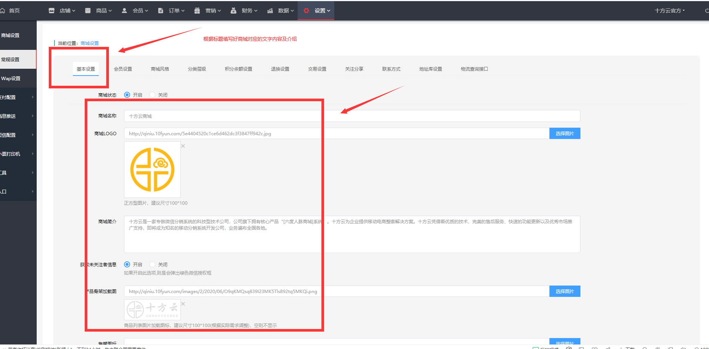Click the store icon beside 店铺
This screenshot has height=349, width=709.
52,11
